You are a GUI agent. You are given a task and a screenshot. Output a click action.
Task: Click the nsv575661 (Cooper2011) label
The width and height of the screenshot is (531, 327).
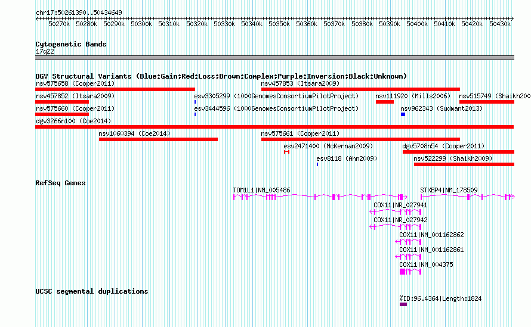tap(300, 133)
